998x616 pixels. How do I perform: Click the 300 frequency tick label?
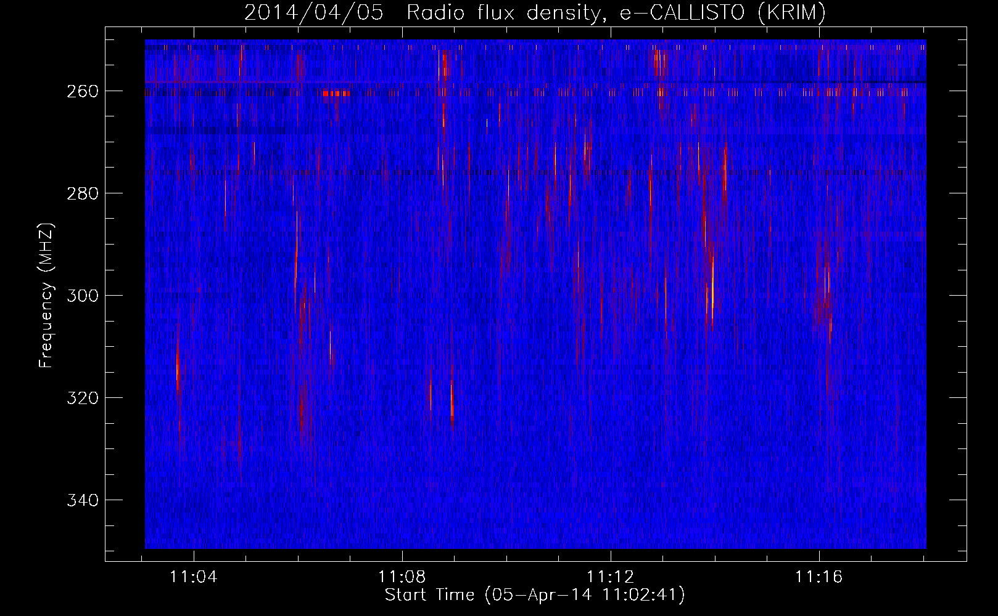[x=82, y=296]
